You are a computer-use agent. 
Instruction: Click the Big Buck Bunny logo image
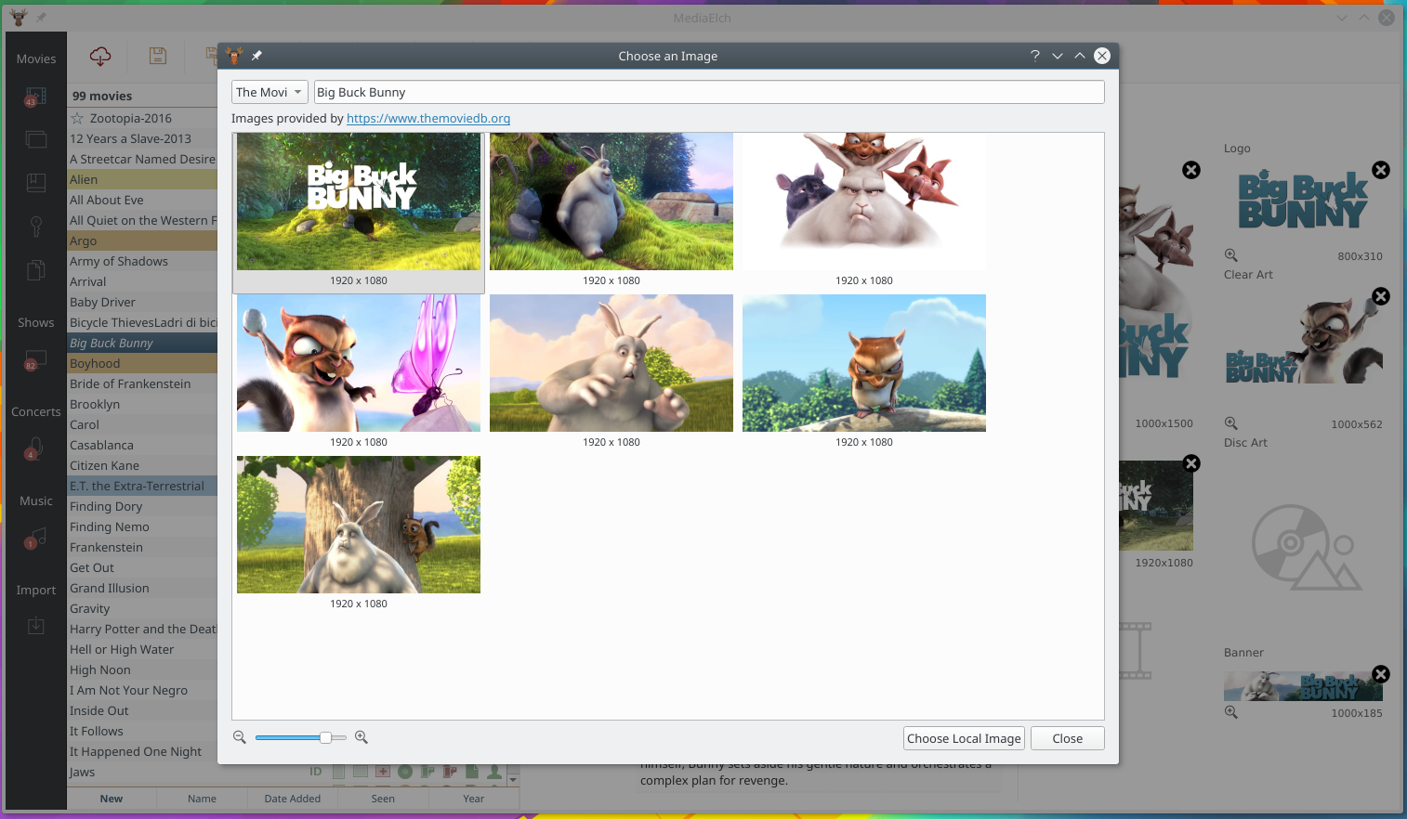tap(1302, 200)
